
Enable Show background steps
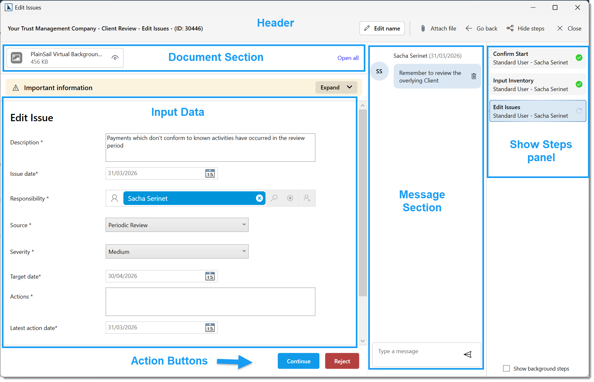[507, 368]
